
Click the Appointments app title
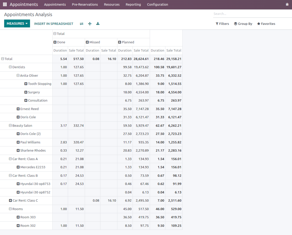24,4
